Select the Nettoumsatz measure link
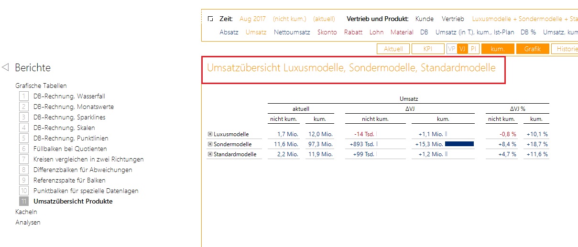The height and width of the screenshot is (247, 578). pos(292,32)
